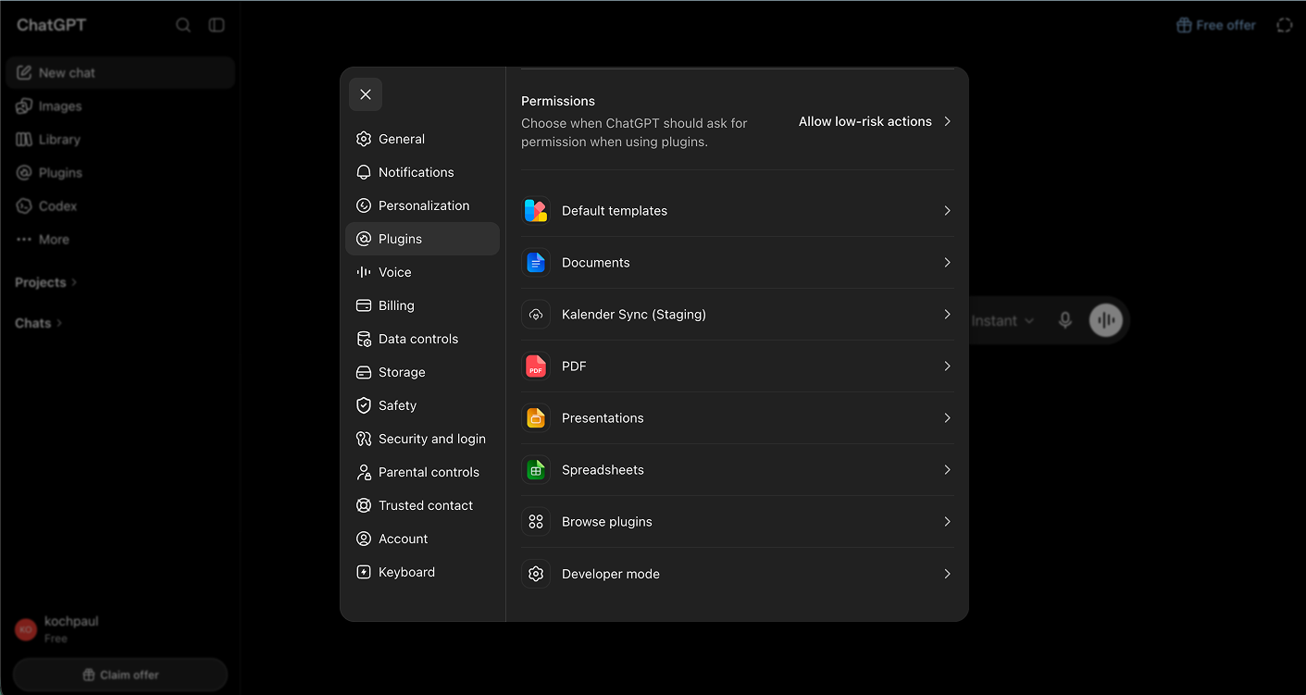Click the microphone dictation icon
This screenshot has height=695, width=1306.
[1065, 320]
